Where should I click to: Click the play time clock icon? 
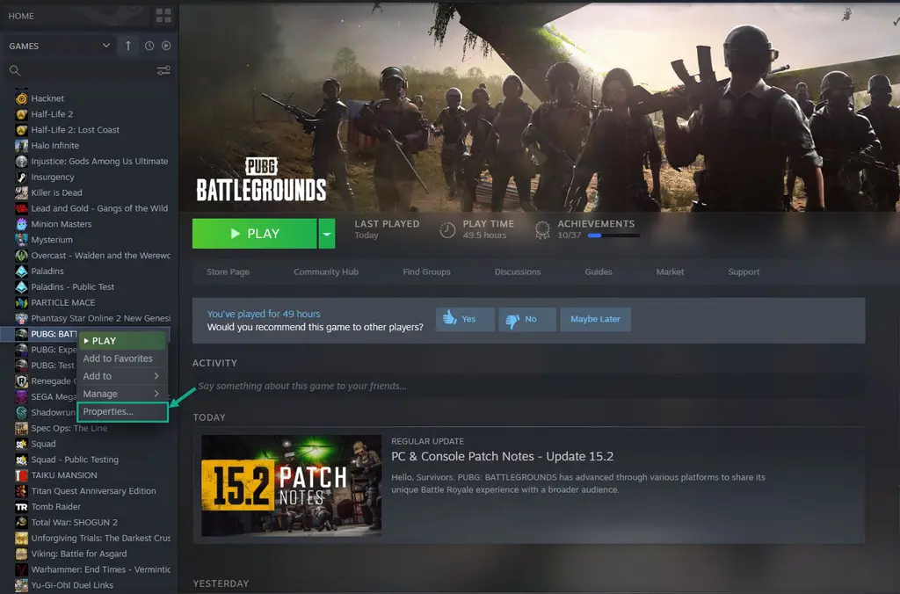click(447, 230)
